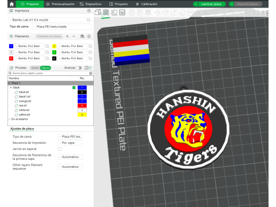Click the Volúmenes de limpieza button
The width and height of the screenshot is (276, 207).
[49, 36]
